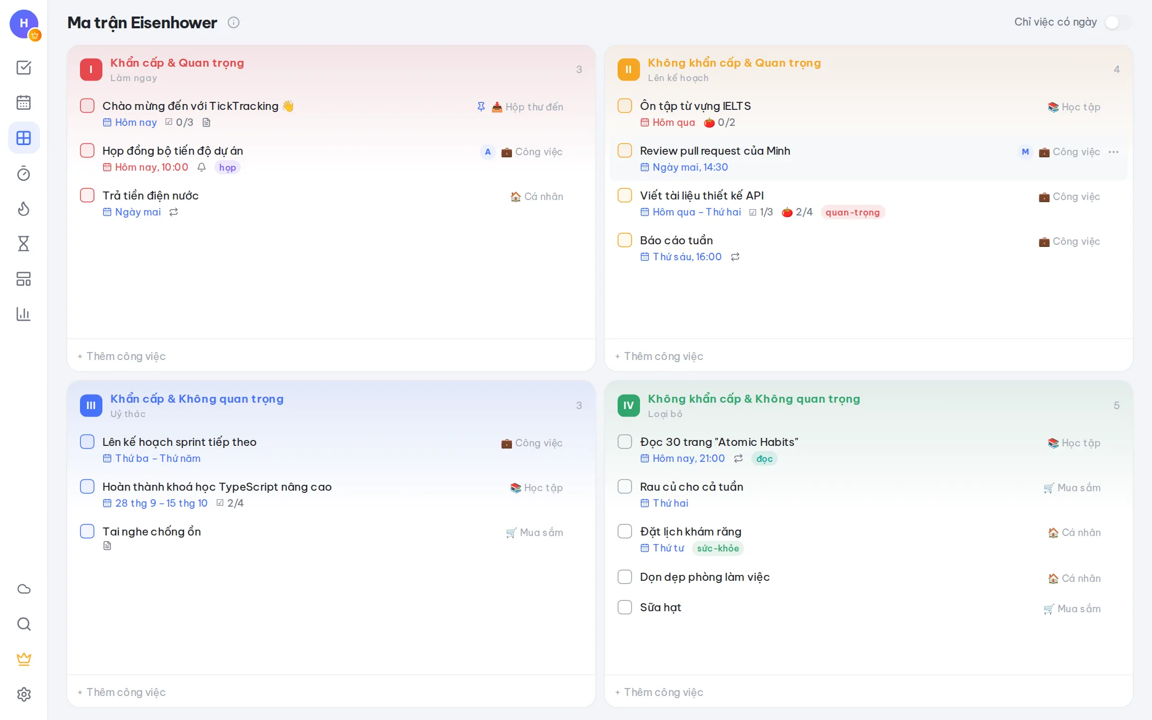The width and height of the screenshot is (1152, 720).
Task: Open task Rau củ cho cả tuần
Action: point(692,486)
